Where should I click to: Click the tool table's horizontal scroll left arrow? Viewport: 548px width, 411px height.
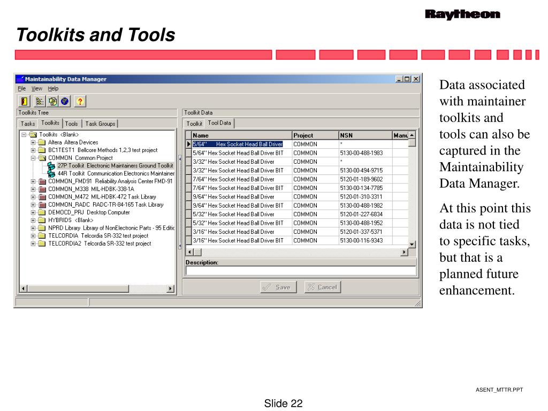pyautogui.click(x=189, y=252)
